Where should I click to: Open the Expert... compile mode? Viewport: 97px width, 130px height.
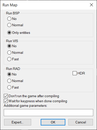click(x=18, y=122)
